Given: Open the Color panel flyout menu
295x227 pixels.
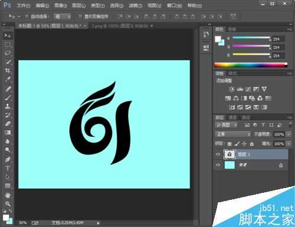Looking at the screenshot, I should pos(290,29).
